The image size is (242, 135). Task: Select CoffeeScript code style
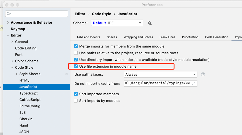click(x=30, y=100)
